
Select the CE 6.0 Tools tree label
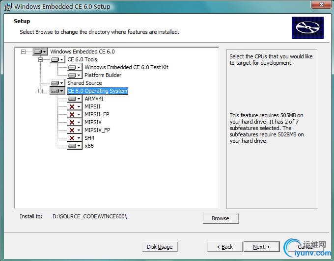pyautogui.click(x=82, y=59)
